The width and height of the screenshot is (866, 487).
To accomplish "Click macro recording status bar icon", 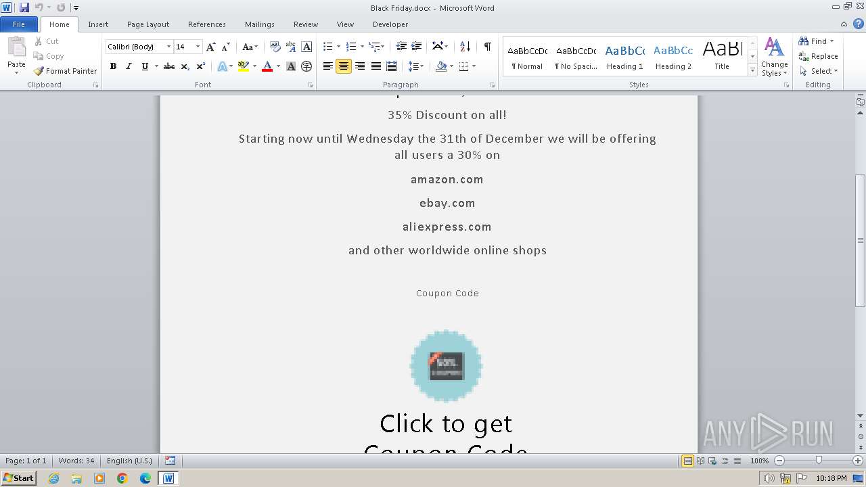I will [x=170, y=461].
